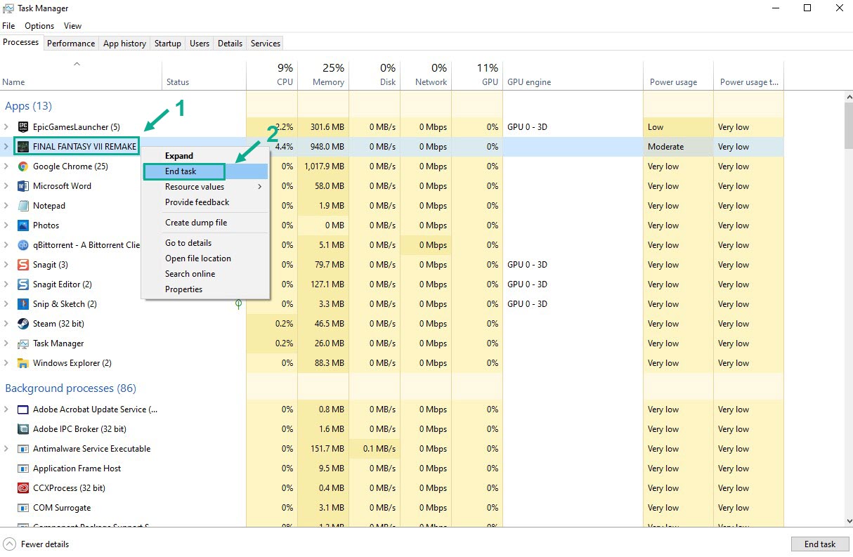Click the FINAL FANTASY VII REMAKE icon
The width and height of the screenshot is (853, 557).
coord(22,147)
